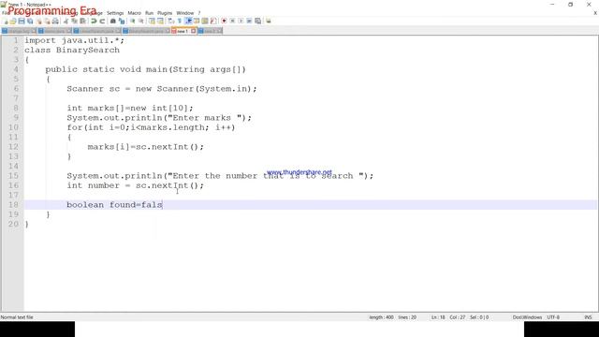Click line number 10 in margin
Image resolution: width=599 pixels, height=337 pixels.
click(x=13, y=127)
